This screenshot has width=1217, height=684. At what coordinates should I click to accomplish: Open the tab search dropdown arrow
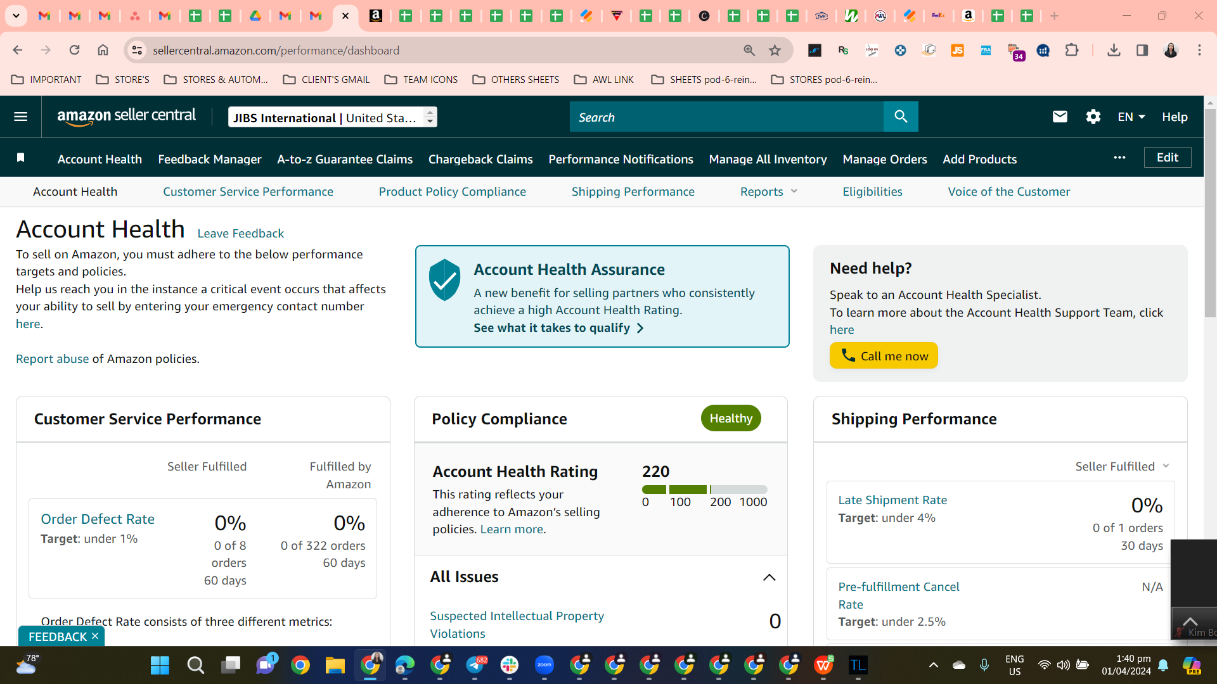[x=16, y=15]
